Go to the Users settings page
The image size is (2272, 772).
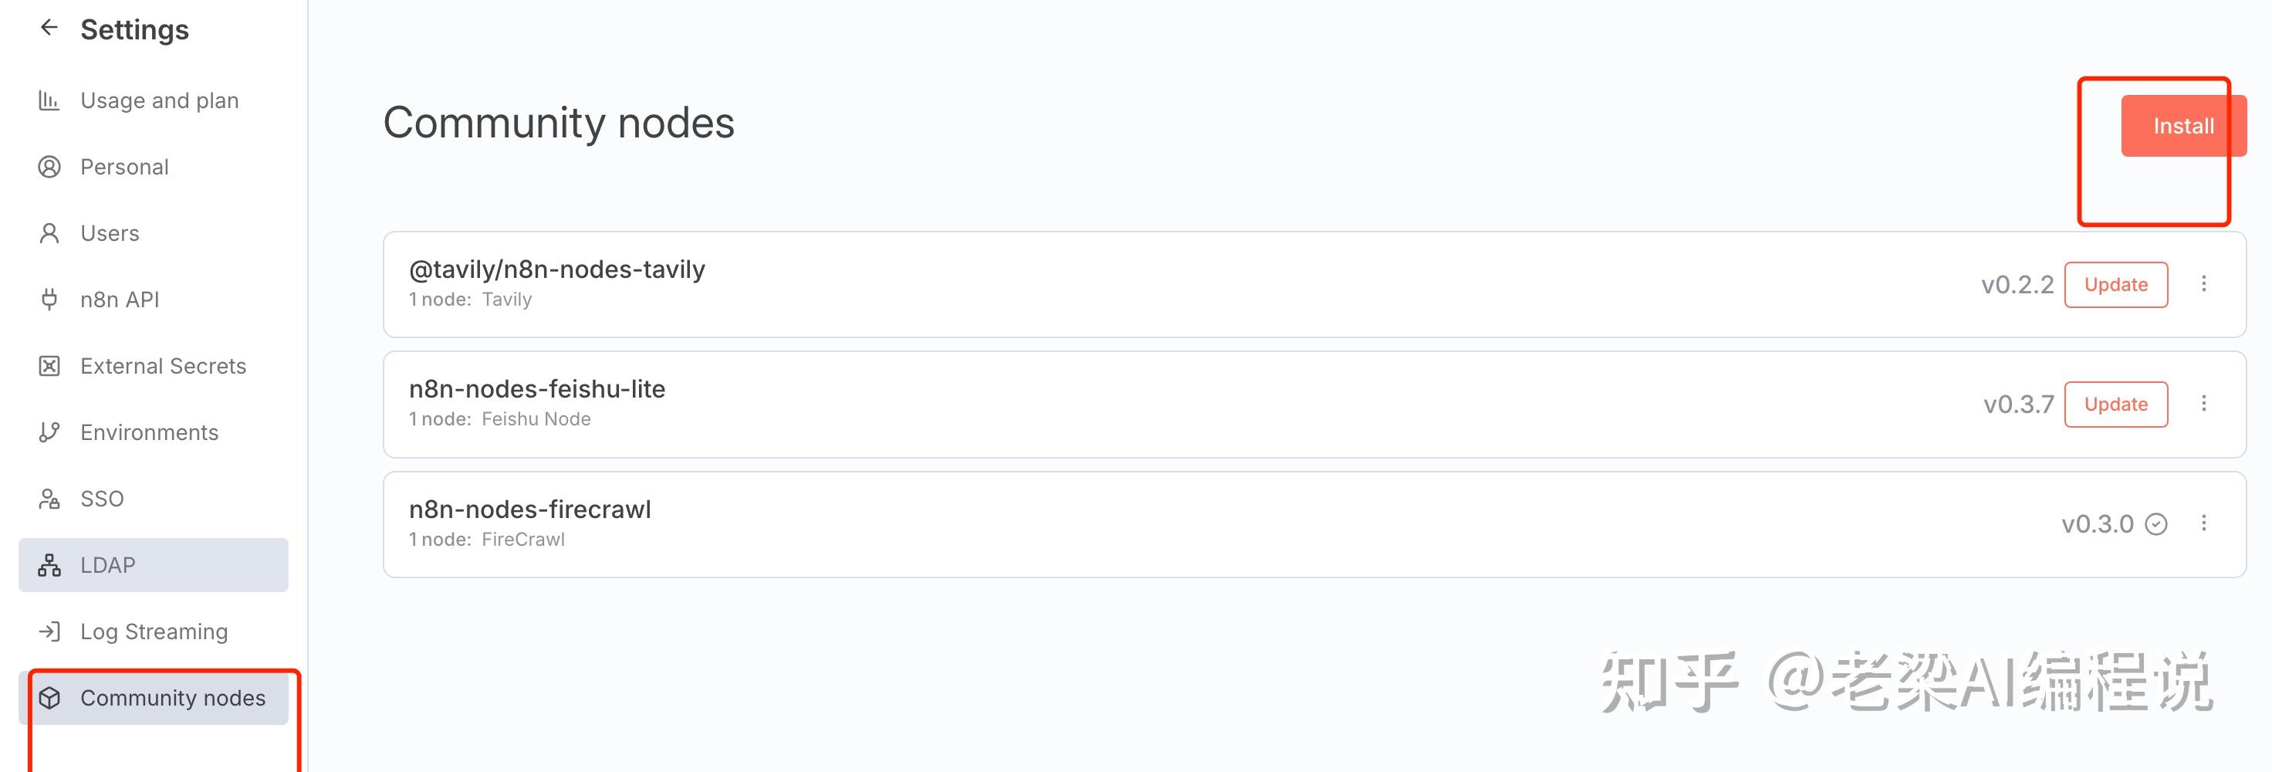pos(110,234)
